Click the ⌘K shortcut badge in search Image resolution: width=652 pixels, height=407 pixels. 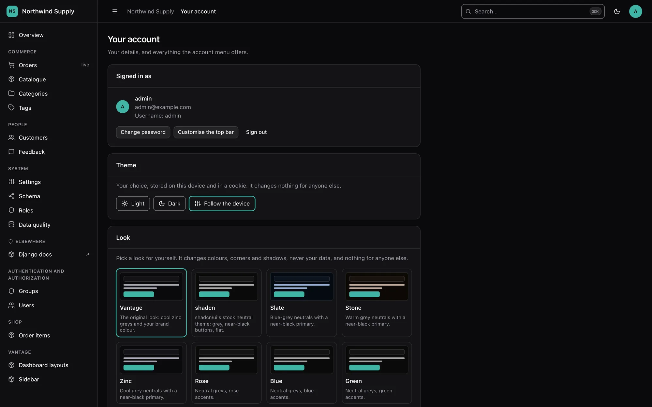coord(595,11)
